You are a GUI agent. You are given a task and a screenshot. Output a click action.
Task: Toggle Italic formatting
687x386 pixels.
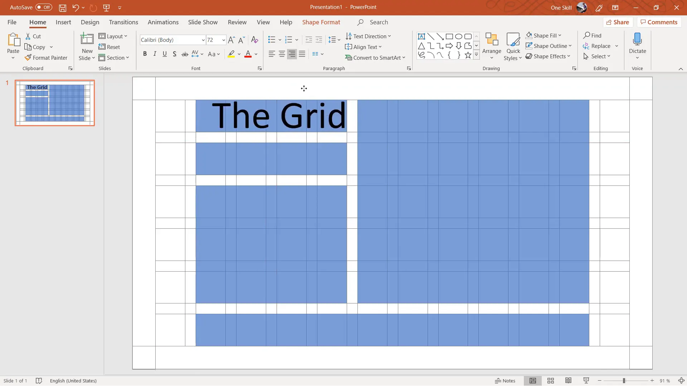point(155,54)
